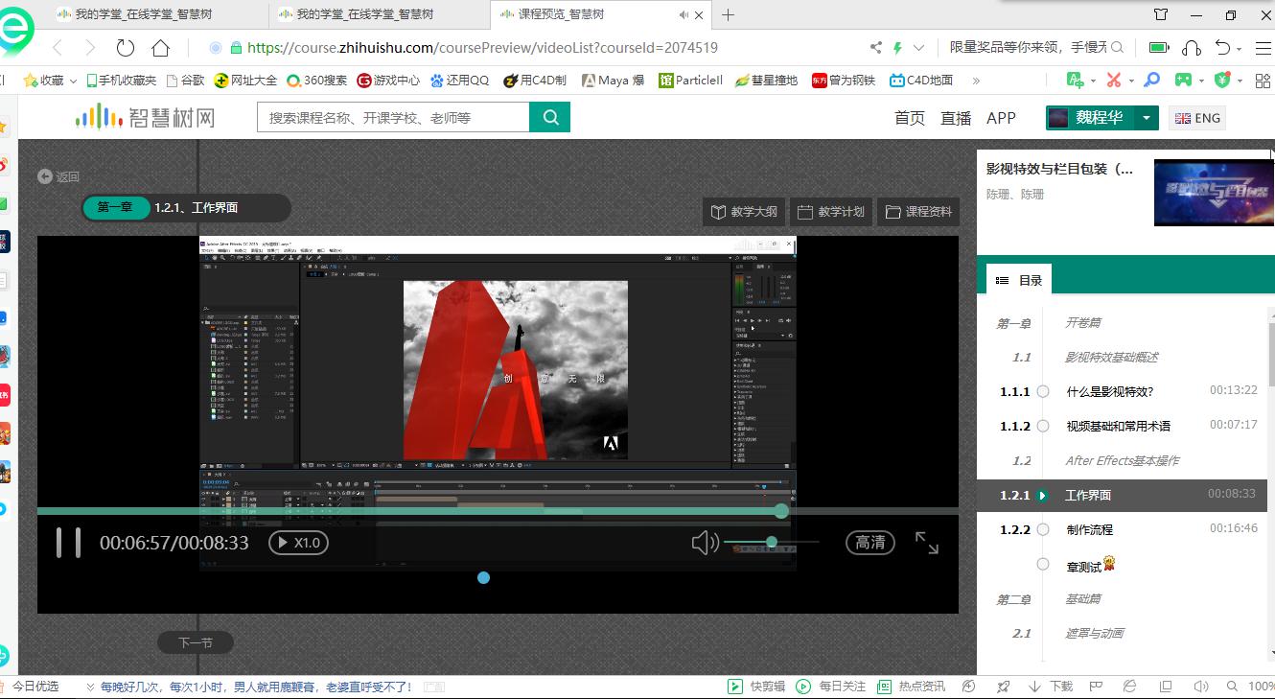The image size is (1275, 699).
Task: Pause the video with the pause icon
Action: (68, 543)
